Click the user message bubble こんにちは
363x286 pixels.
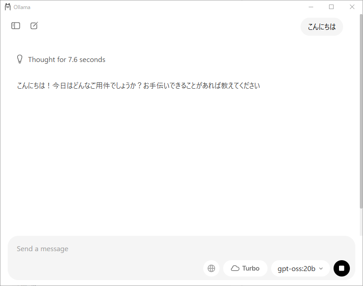(x=321, y=27)
